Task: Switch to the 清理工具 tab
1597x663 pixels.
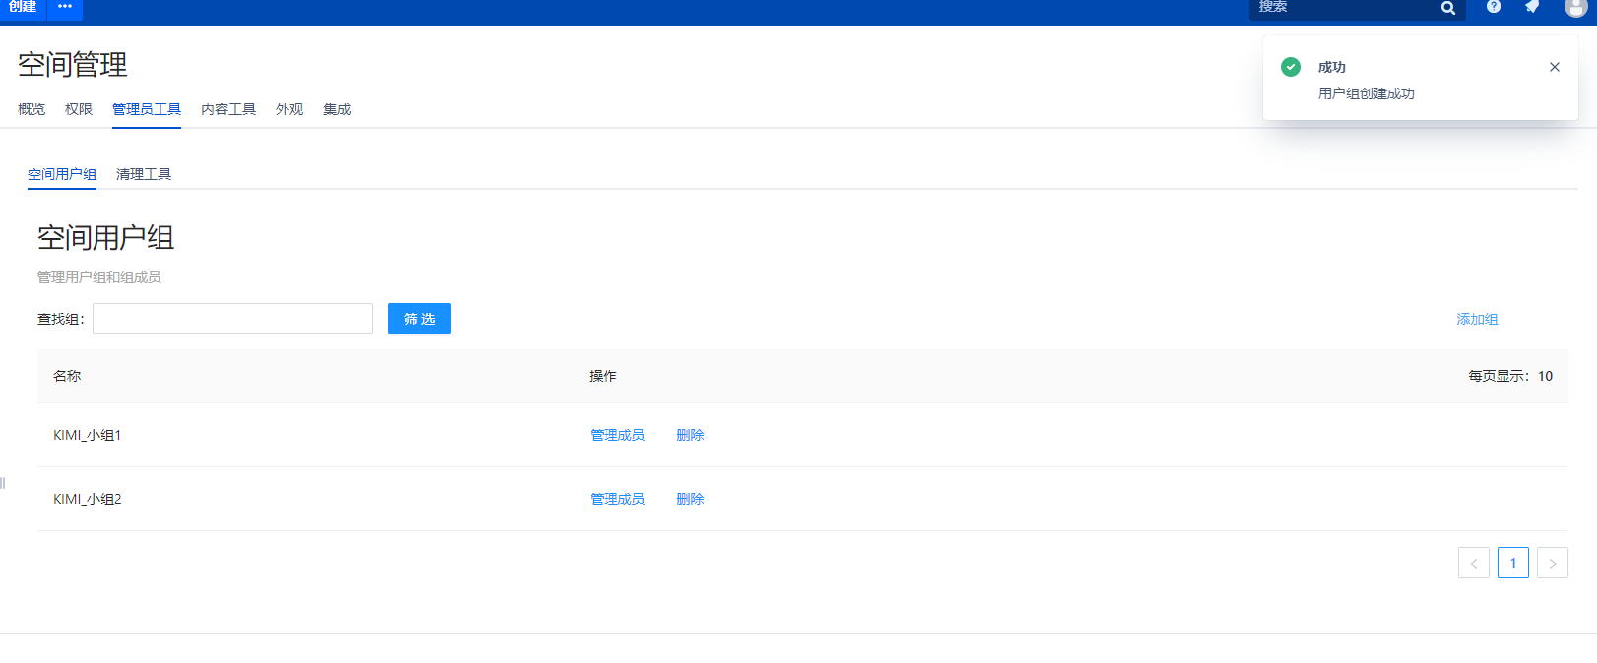Action: point(144,174)
